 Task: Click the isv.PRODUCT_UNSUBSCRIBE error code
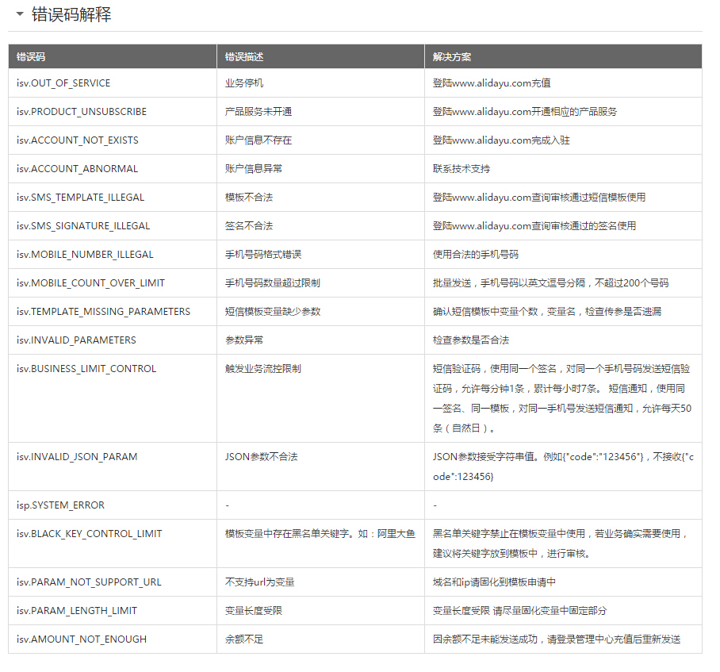82,112
